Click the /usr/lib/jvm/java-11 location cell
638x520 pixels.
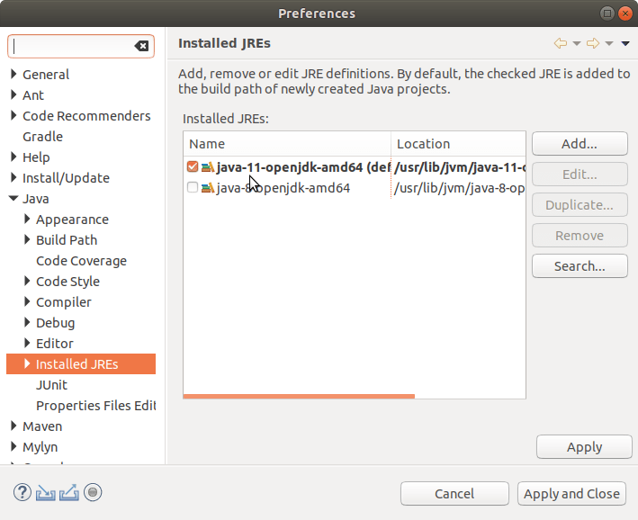tap(459, 167)
